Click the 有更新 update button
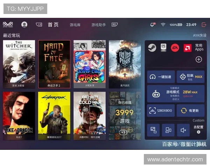 pyautogui.click(x=190, y=111)
